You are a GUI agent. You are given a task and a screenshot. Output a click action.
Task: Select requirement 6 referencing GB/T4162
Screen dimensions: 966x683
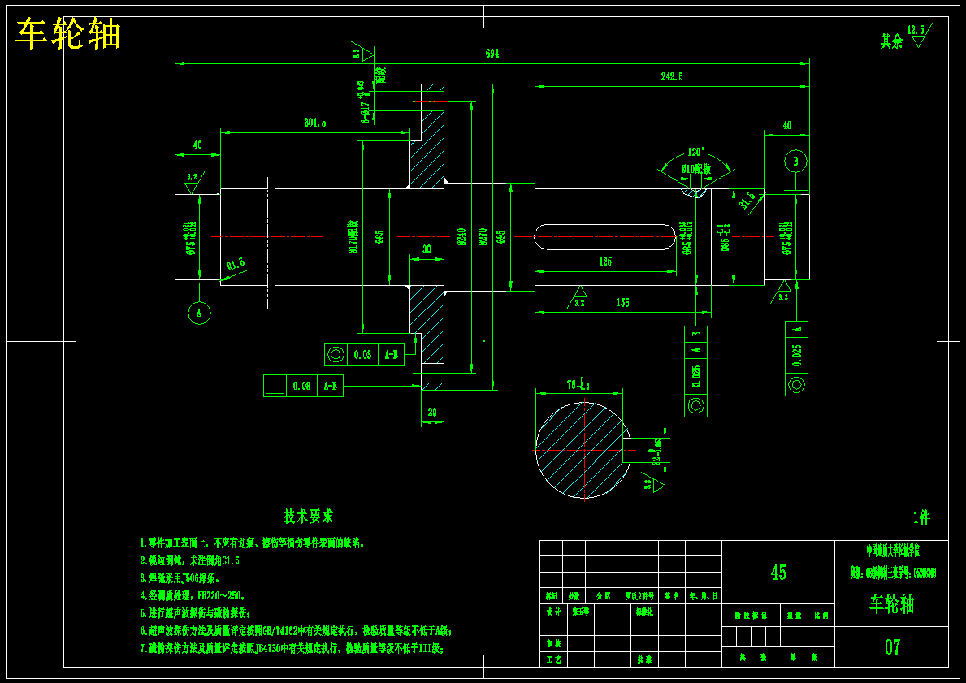[x=297, y=631]
